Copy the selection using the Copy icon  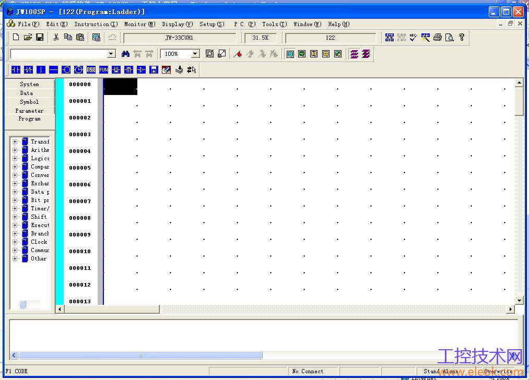tap(68, 37)
